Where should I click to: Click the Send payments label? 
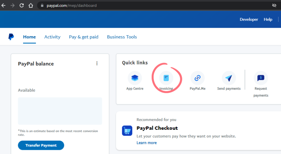point(229,89)
